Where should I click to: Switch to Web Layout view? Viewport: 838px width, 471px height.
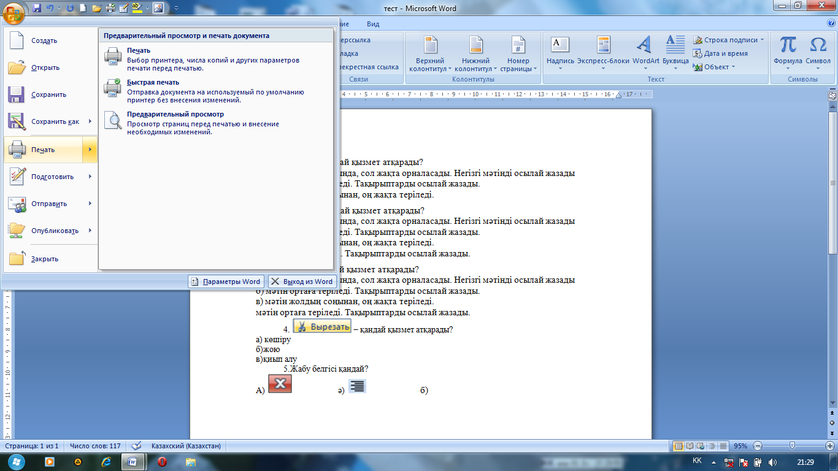click(x=701, y=446)
